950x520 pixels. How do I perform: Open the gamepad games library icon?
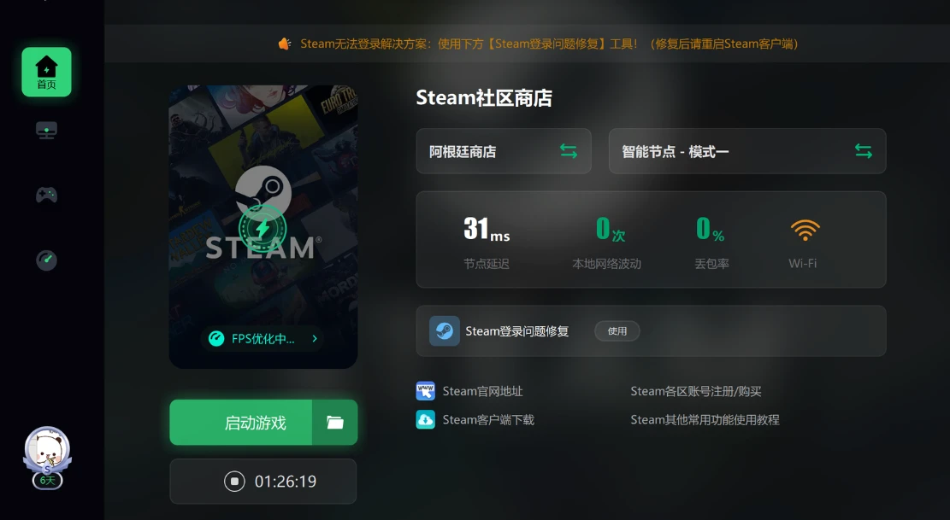46,196
